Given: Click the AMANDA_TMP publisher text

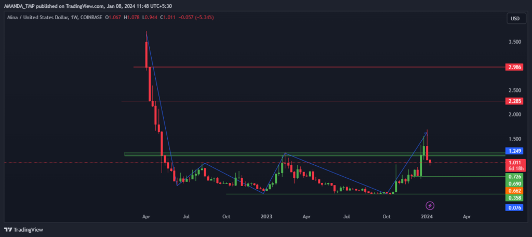Looking at the screenshot, I should 19,6.
